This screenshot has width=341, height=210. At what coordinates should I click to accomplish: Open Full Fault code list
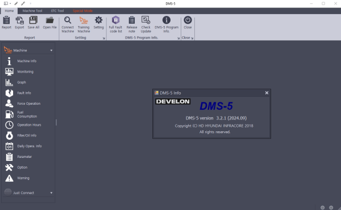pos(115,24)
